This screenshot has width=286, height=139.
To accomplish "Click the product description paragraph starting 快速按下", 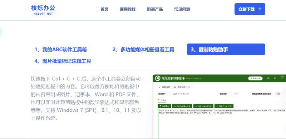I will [x=86, y=99].
